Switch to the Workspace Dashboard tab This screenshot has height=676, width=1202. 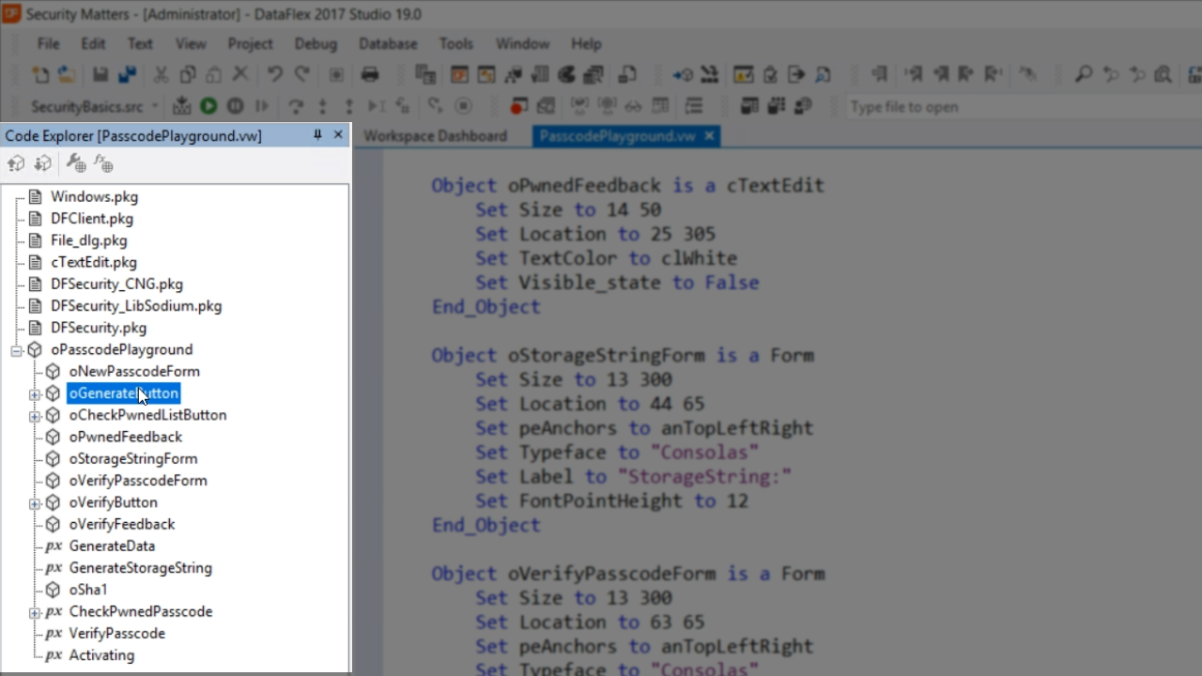(435, 136)
